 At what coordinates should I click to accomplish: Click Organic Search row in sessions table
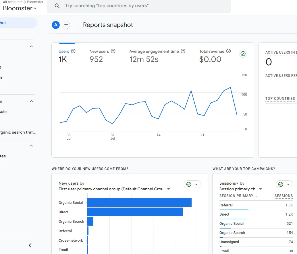[256, 233]
